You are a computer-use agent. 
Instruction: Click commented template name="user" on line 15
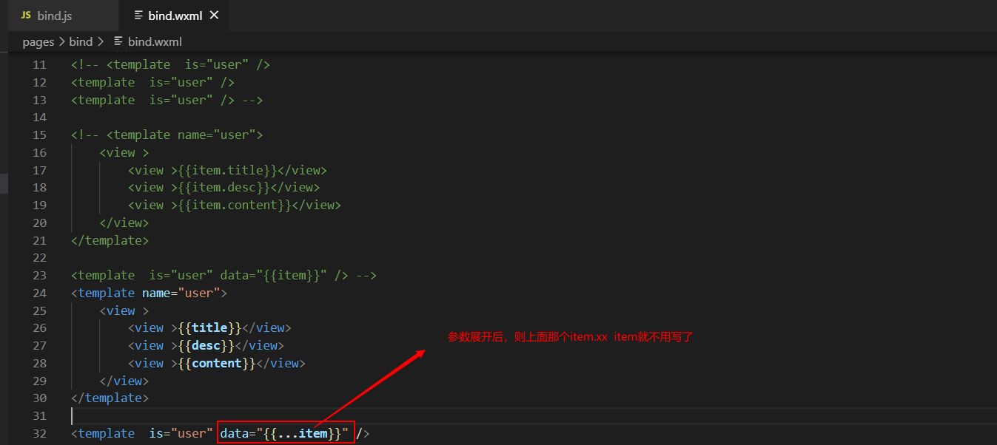click(x=184, y=135)
